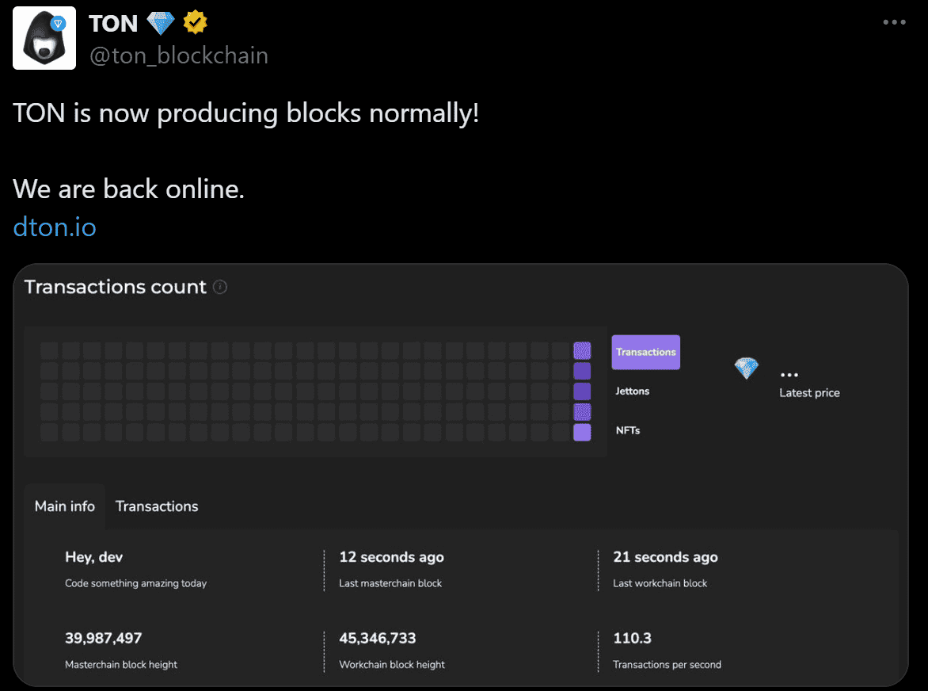Screen dimensions: 928x691
Task: Click the gold verified checkmark badge
Action: tap(195, 22)
